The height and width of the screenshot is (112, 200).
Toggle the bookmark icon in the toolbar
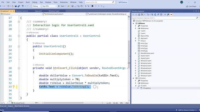coord(92,6)
